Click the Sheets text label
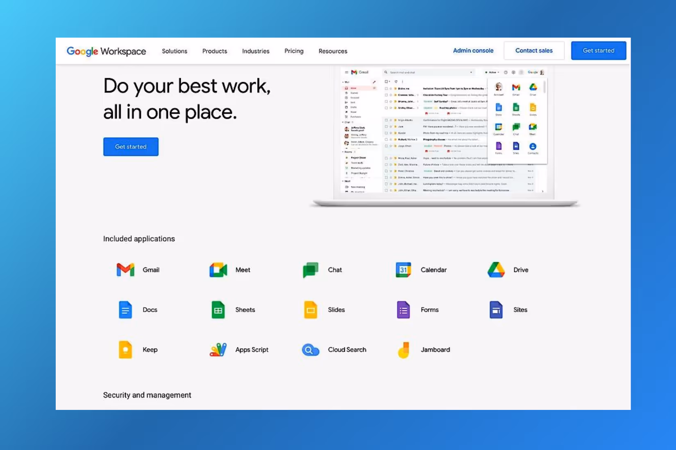 point(245,310)
